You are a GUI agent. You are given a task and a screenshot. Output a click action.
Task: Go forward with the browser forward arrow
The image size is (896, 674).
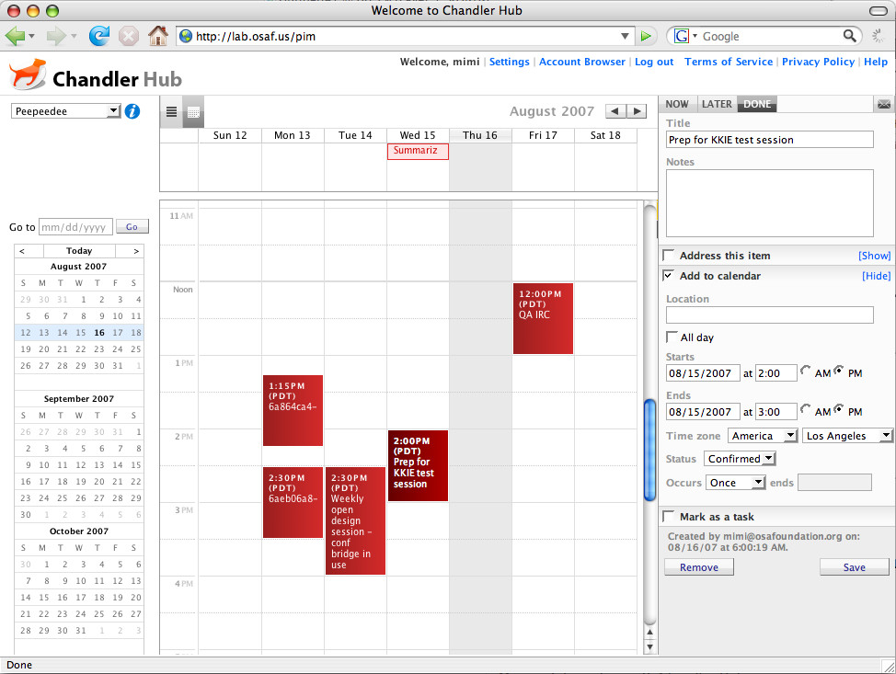click(56, 36)
